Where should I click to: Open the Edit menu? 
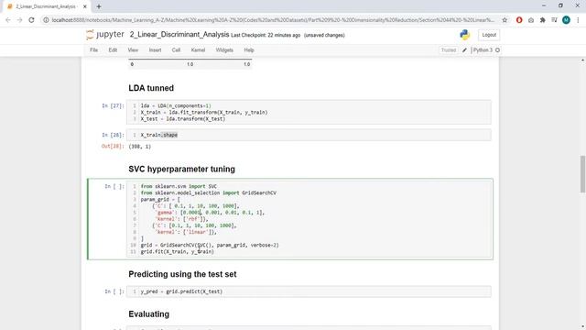(x=113, y=50)
